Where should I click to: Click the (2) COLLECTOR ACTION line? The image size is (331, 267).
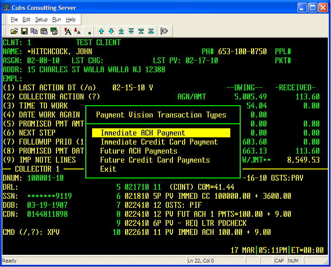51,97
